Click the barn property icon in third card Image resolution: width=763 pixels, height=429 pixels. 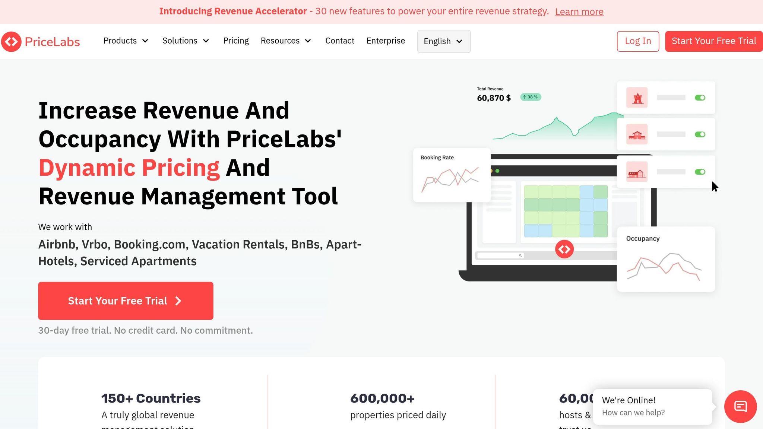[637, 172]
